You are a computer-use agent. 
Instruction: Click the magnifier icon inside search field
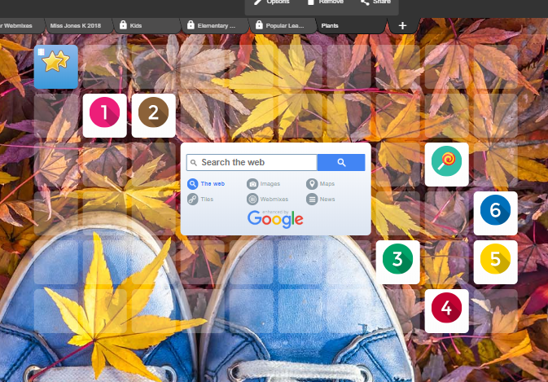194,163
